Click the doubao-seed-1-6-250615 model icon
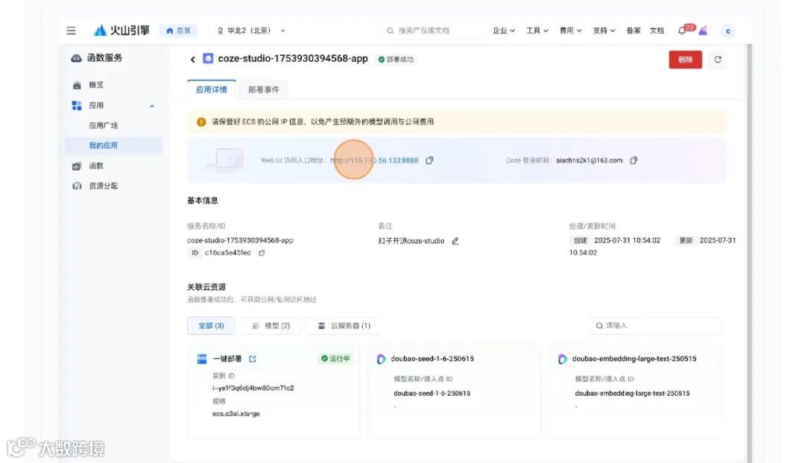This screenshot has width=805, height=463. click(381, 359)
